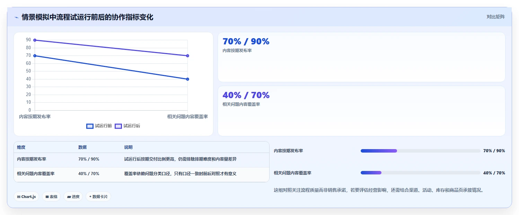Click the 40% / 70% value beside progress bar

(494, 173)
